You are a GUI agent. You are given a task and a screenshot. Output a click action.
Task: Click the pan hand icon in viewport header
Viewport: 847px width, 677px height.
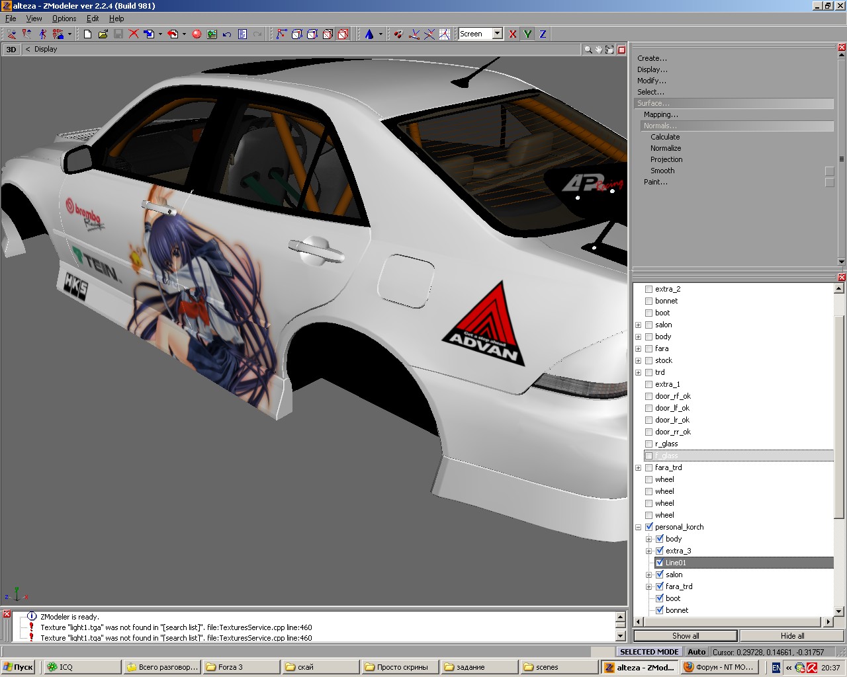[599, 50]
